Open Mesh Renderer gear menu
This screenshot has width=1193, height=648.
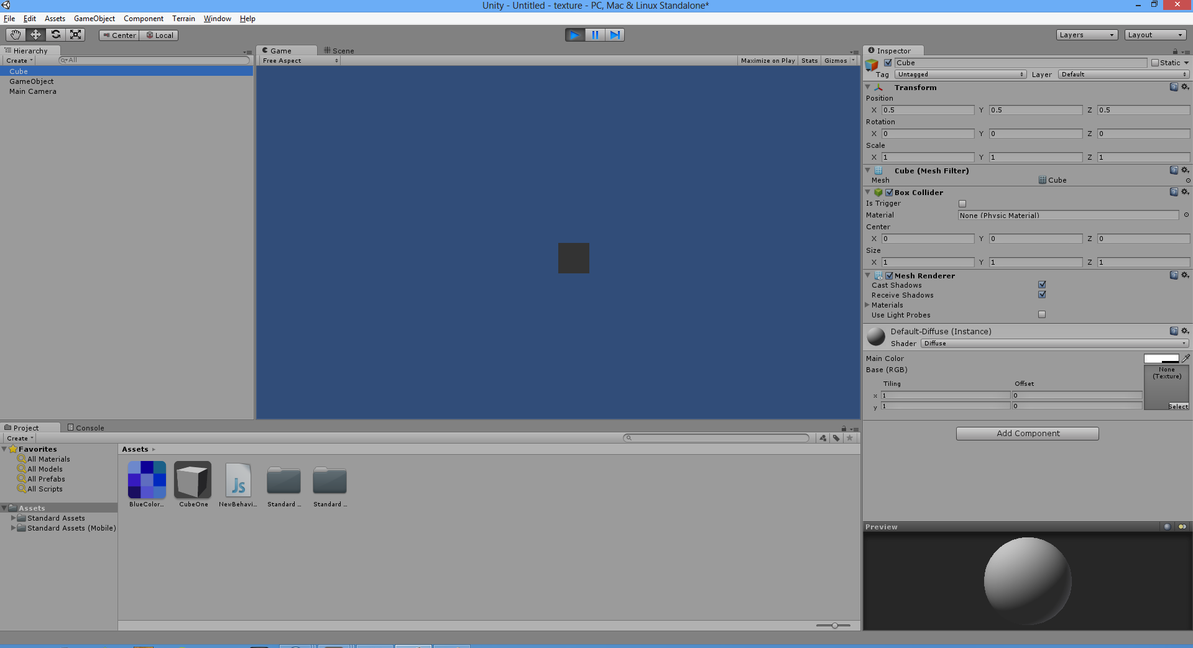[x=1185, y=275]
